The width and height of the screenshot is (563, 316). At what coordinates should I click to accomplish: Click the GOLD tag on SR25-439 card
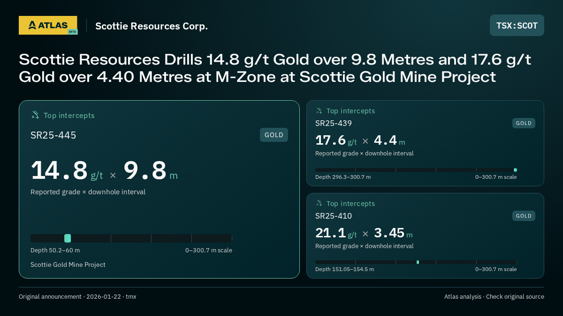pyautogui.click(x=524, y=123)
